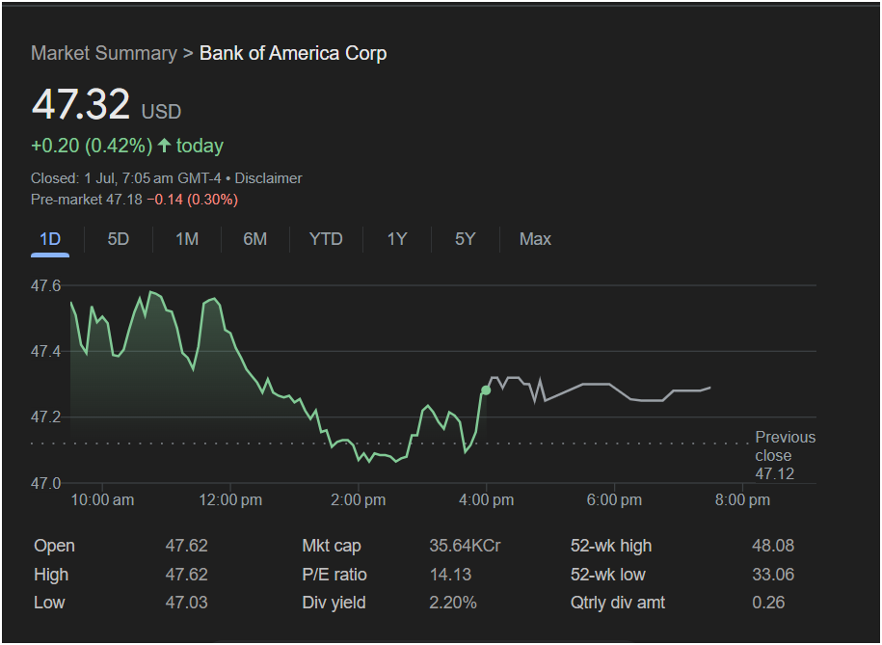Click the Div yield label
Viewport: 882px width, 645px height.
(334, 603)
